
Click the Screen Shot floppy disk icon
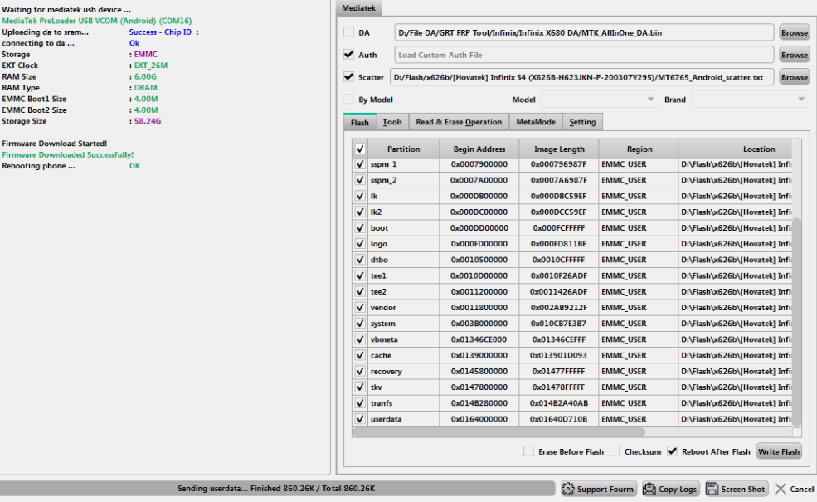[x=712, y=489]
